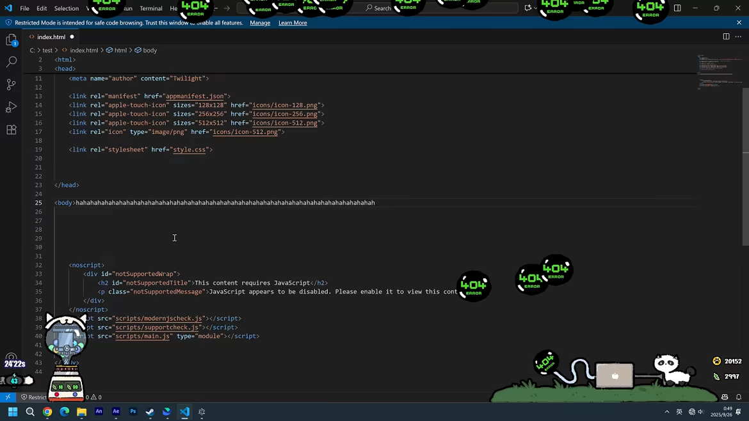Open the editor More Actions ellipsis
This screenshot has height=421, width=749.
738,36
